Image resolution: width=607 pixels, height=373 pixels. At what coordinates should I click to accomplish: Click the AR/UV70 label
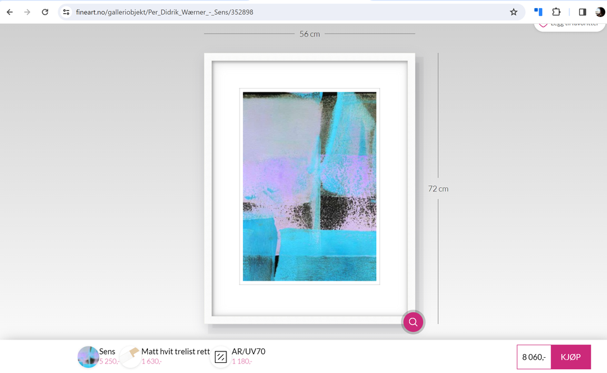coord(248,352)
